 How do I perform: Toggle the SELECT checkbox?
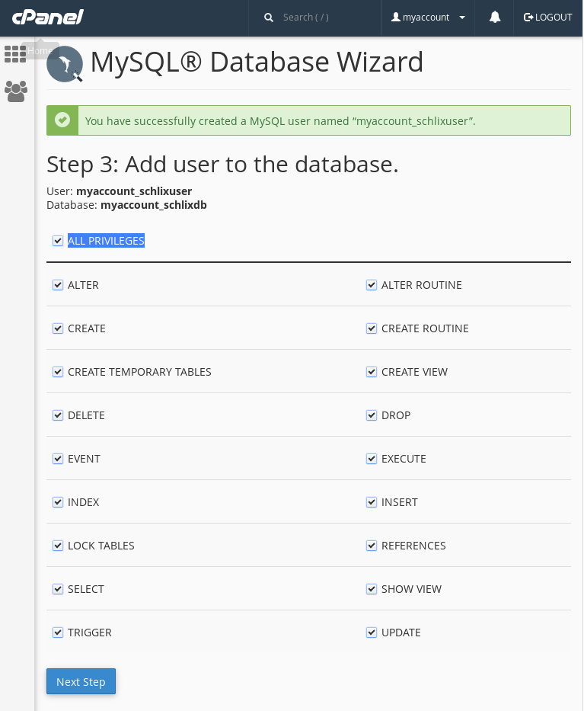pyautogui.click(x=58, y=589)
